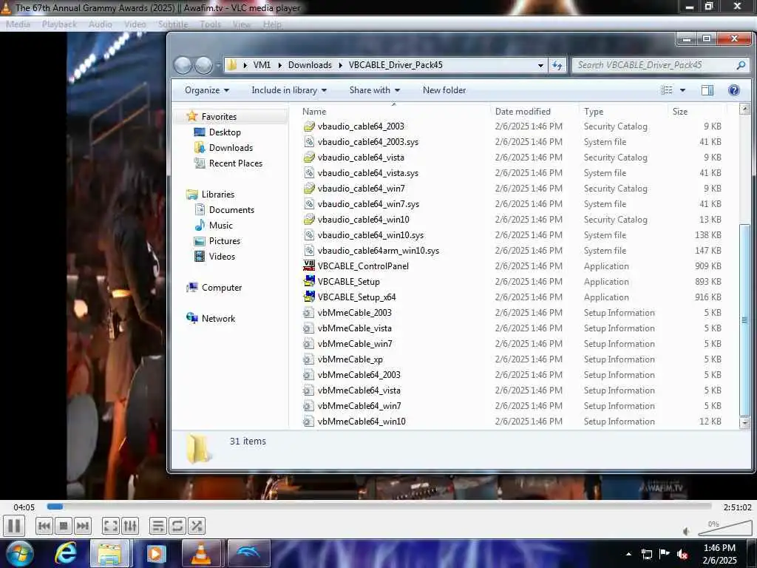
Task: Expand address bar previous locations dropdown
Action: click(540, 65)
